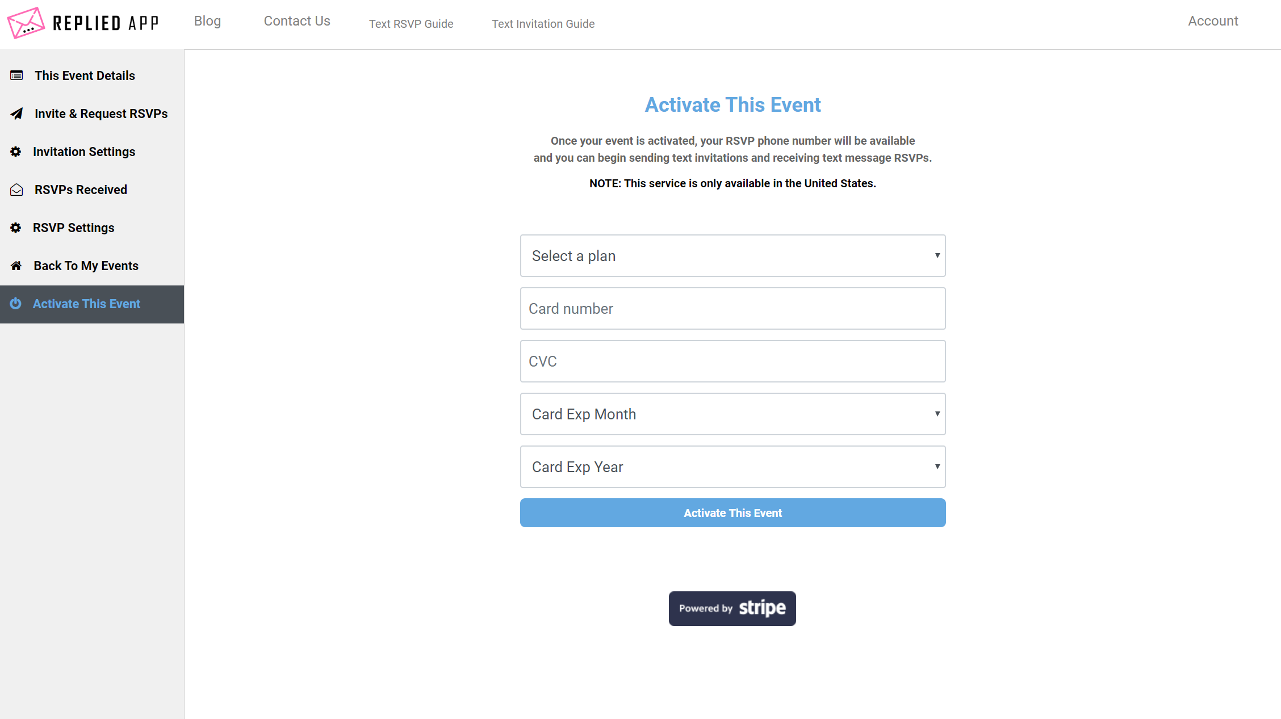
Task: Click the Invitation Settings gear icon
Action: click(x=16, y=152)
